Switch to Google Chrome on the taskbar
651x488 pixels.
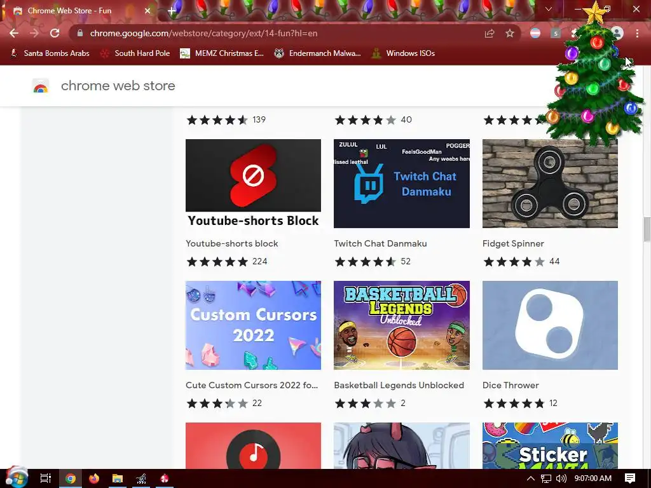(x=70, y=478)
